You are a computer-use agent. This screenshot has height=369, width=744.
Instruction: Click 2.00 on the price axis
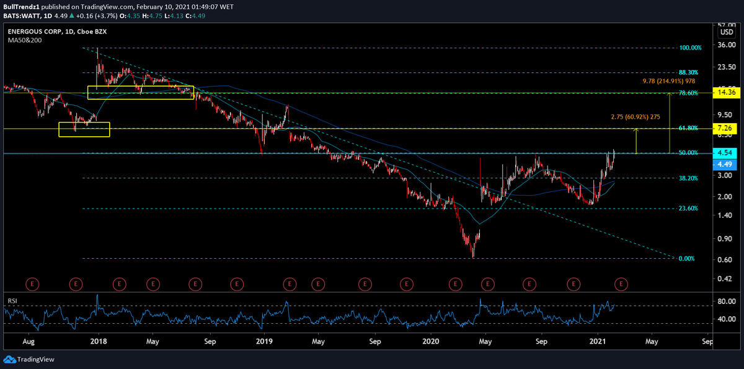[x=726, y=197]
